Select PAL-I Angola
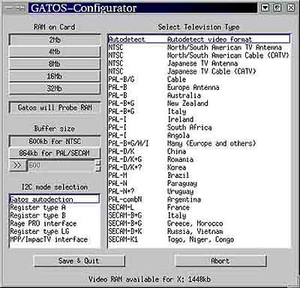Image resolution: width=300 pixels, height=288 pixels. coord(199,135)
